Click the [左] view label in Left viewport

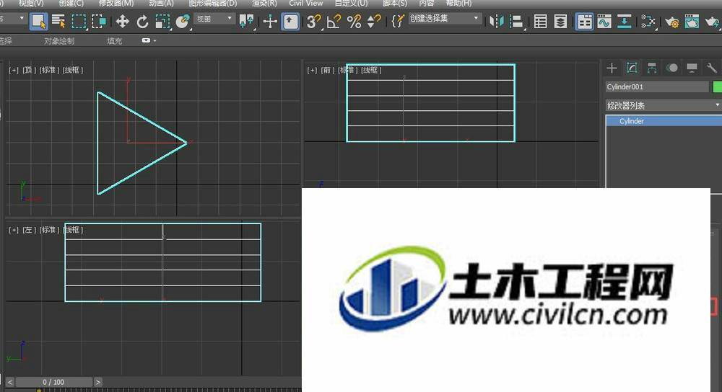point(29,230)
